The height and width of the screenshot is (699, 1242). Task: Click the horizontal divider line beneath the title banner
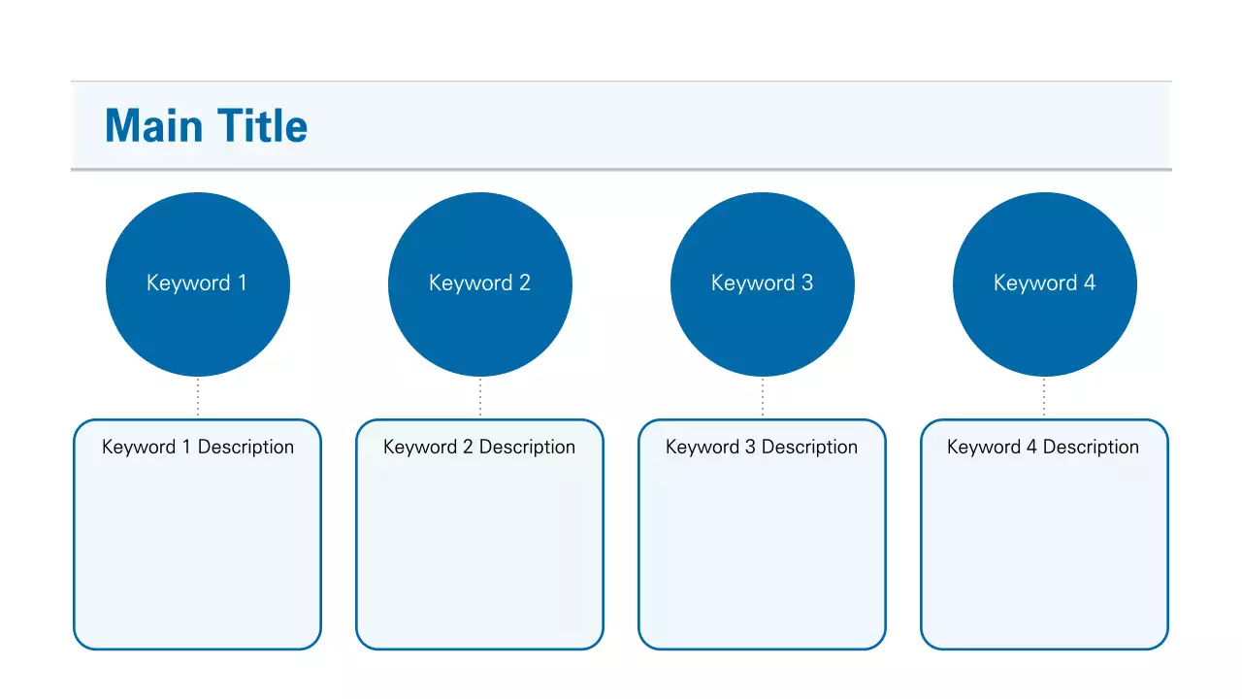(621, 170)
